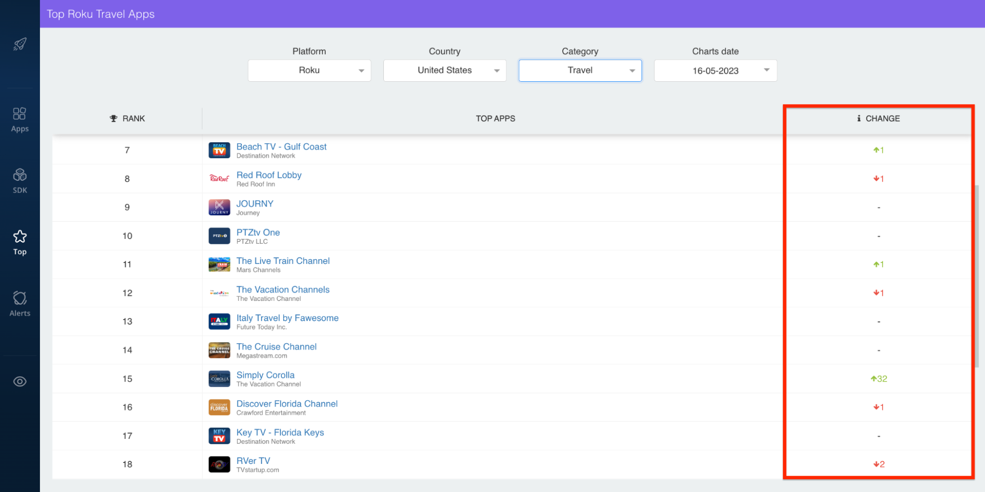Open the Category dropdown showing Travel
This screenshot has width=985, height=492.
580,70
